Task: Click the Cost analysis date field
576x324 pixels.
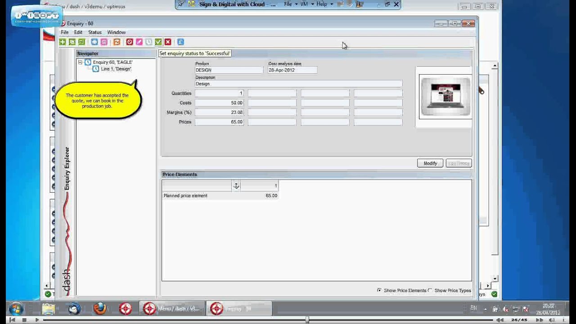Action: point(292,70)
